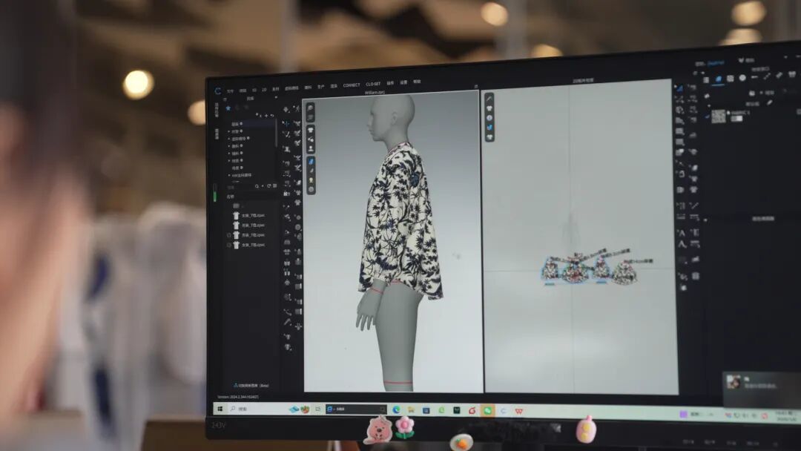Click the info circle icon in 2D window
801x451 pixels.
pos(489,118)
